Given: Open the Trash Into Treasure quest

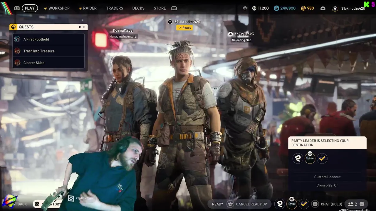Looking at the screenshot, I should point(48,51).
